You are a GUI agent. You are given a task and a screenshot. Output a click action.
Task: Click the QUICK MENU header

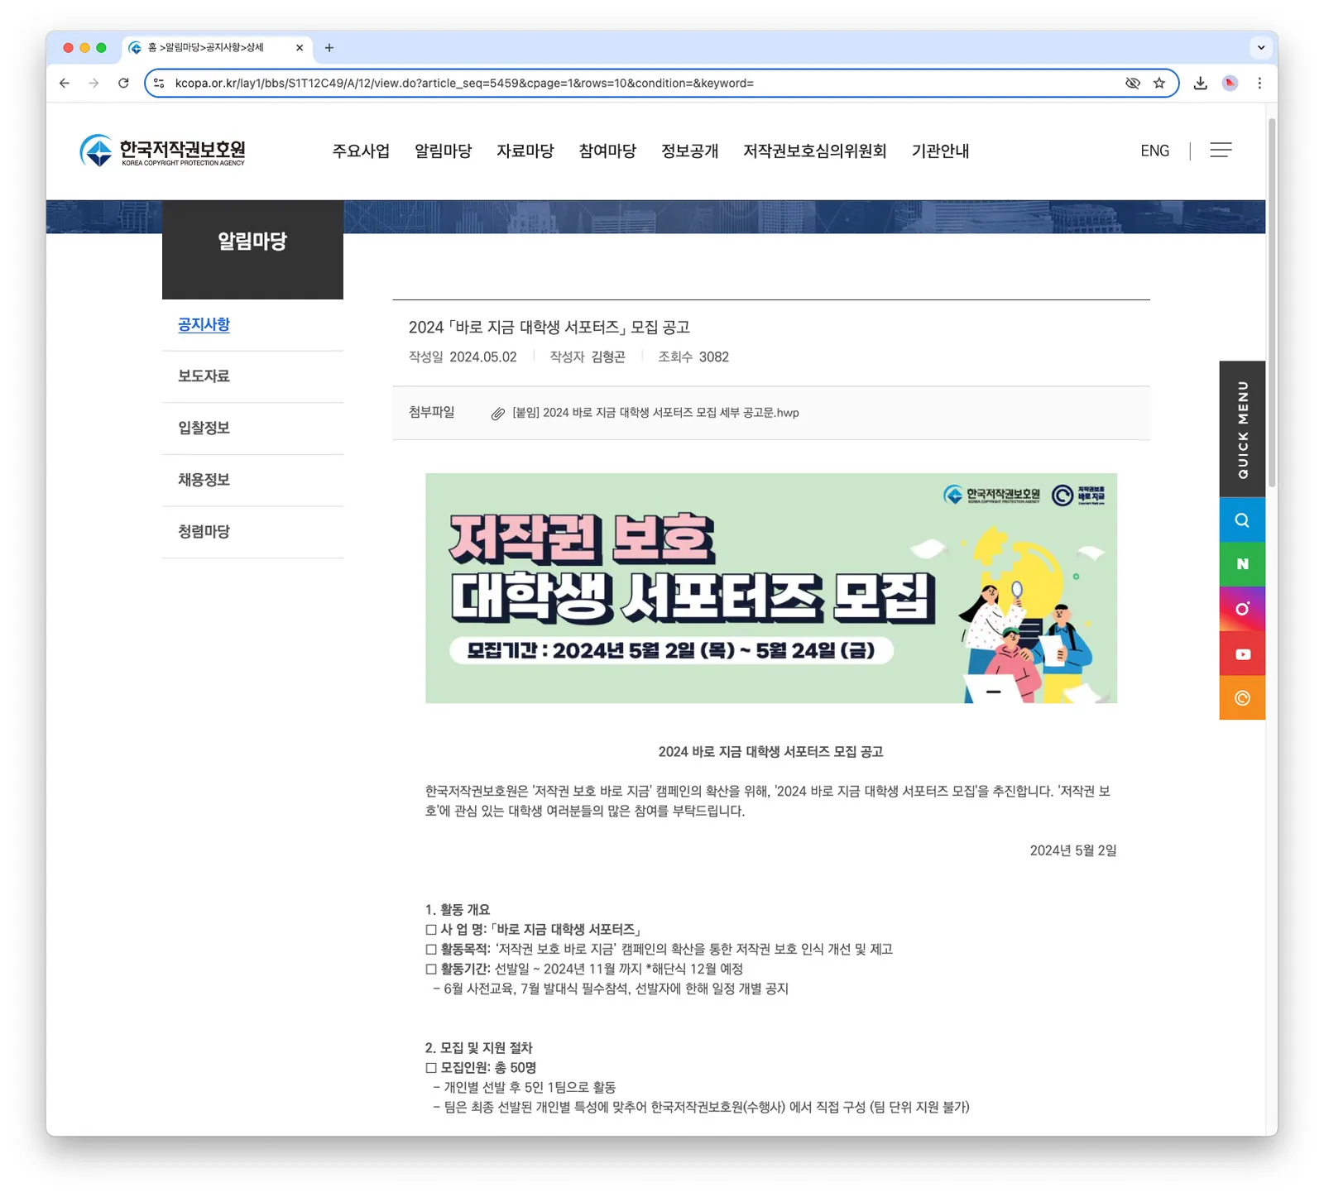[1242, 429]
